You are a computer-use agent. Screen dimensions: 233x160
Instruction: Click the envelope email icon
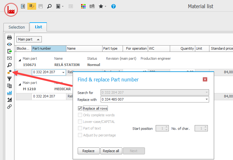[9, 58]
